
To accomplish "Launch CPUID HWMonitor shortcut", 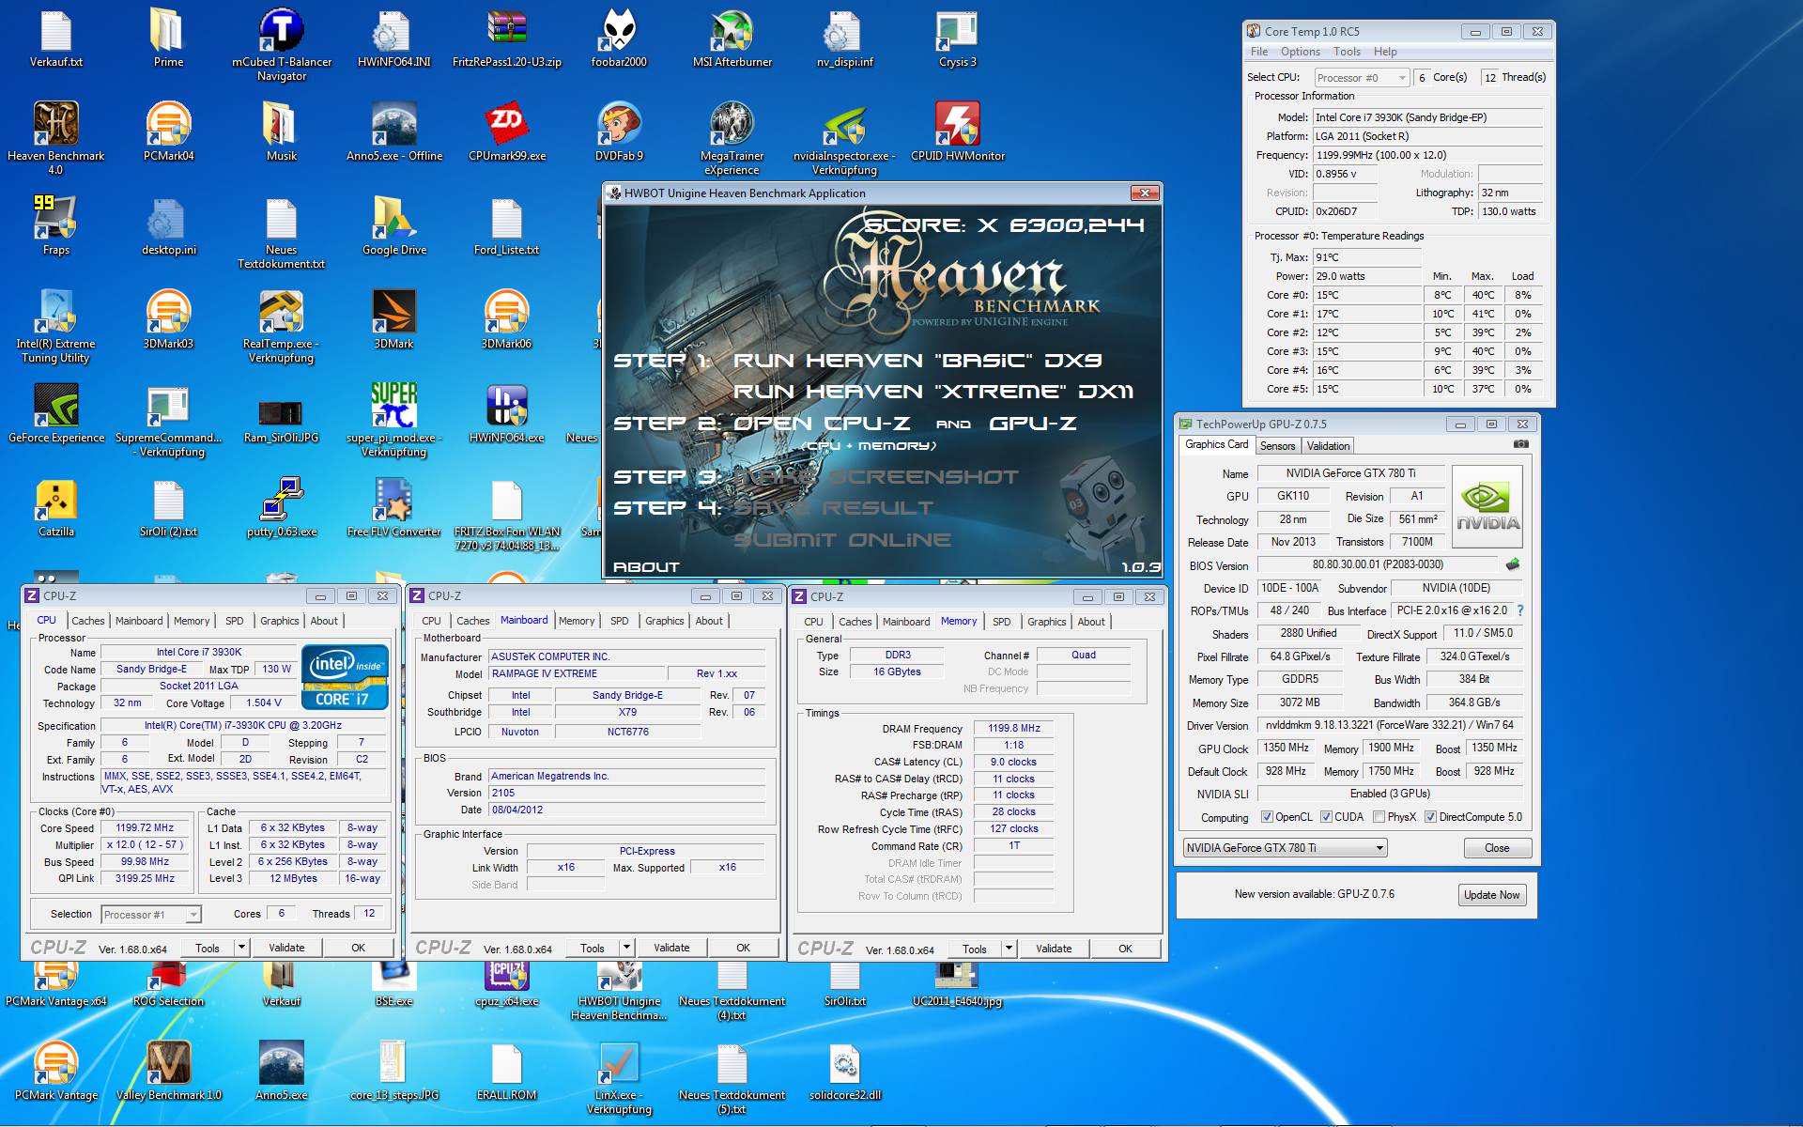I will [957, 131].
